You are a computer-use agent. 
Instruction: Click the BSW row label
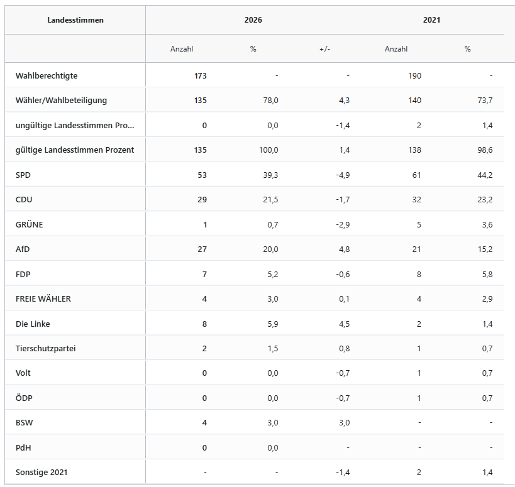coord(24,423)
